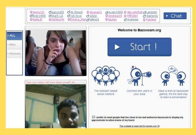Open user rob love profile link
196x135 pixels.
click(x=76, y=16)
